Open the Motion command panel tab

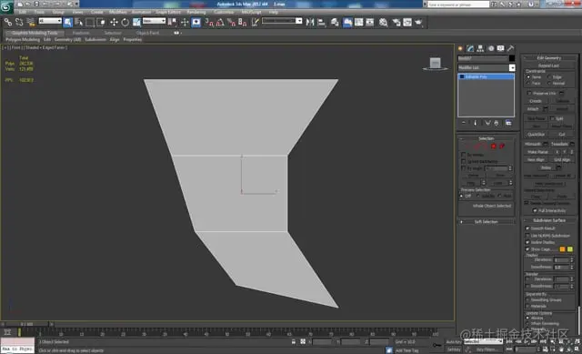491,48
